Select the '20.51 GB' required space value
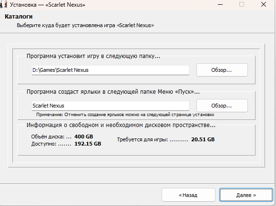The image size is (276, 206). pyautogui.click(x=203, y=139)
